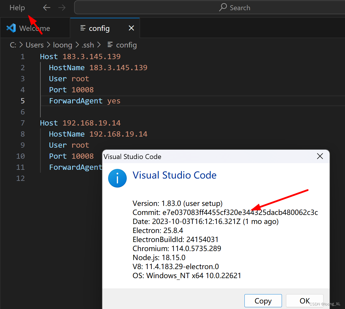
Task: Click the Copy button in the dialog
Action: click(x=263, y=301)
